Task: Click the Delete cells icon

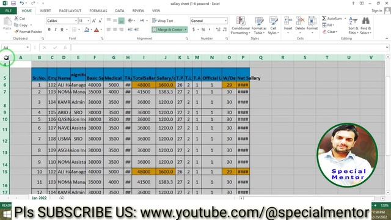Action: click(300, 21)
